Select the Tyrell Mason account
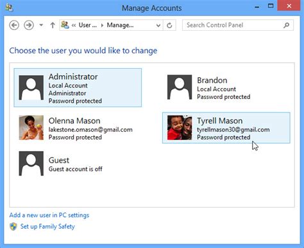Viewport: 304px width, 248px height. click(226, 128)
